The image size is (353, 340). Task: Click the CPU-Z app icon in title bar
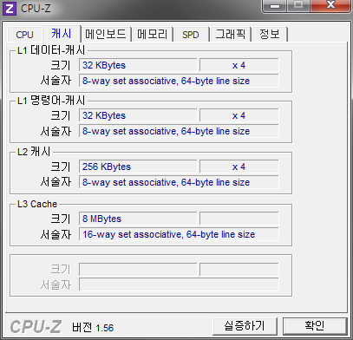[x=10, y=9]
